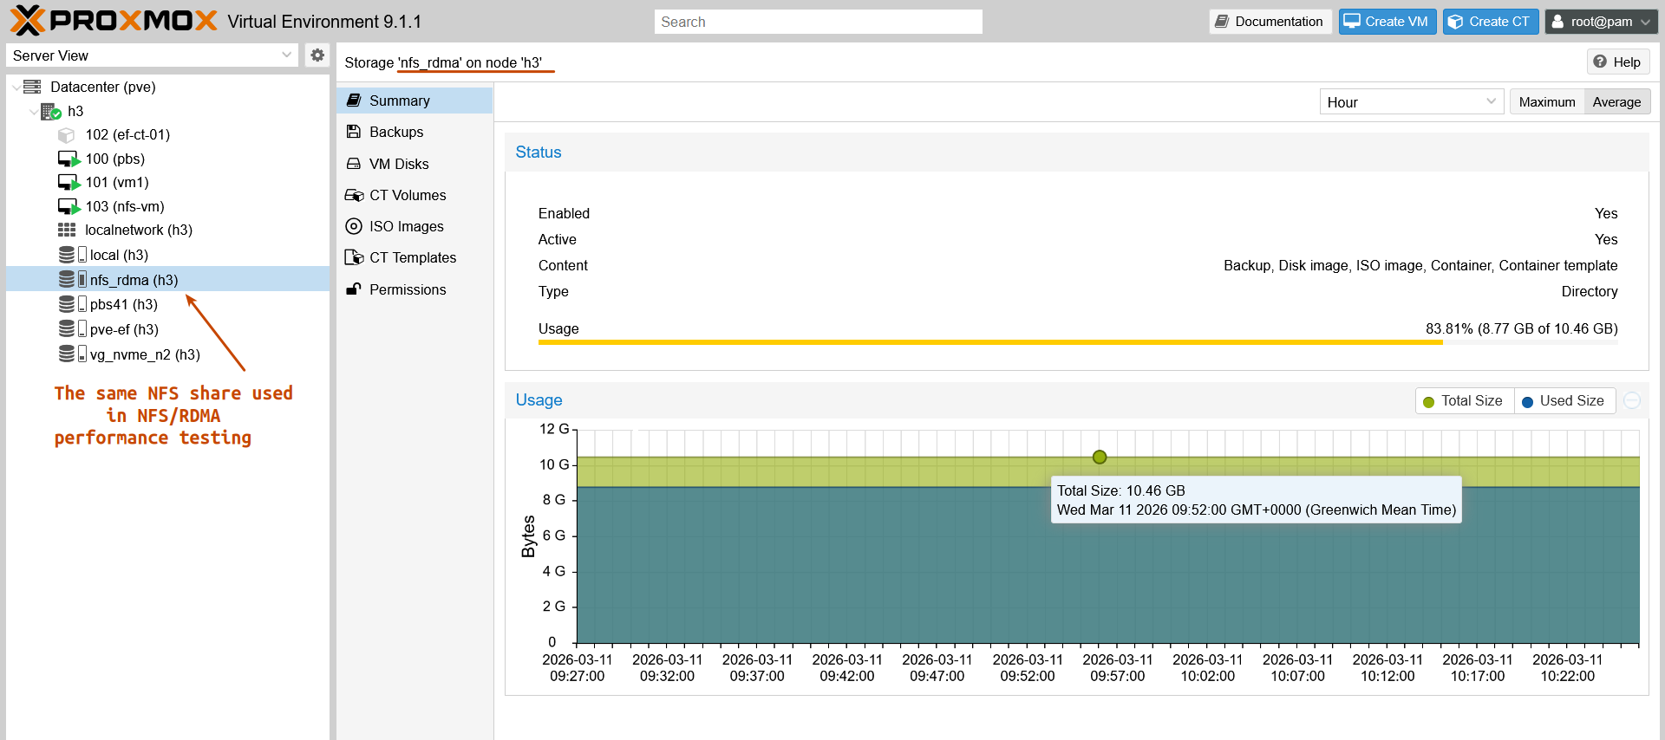Click the local (h3) storage icon

[x=72, y=255]
